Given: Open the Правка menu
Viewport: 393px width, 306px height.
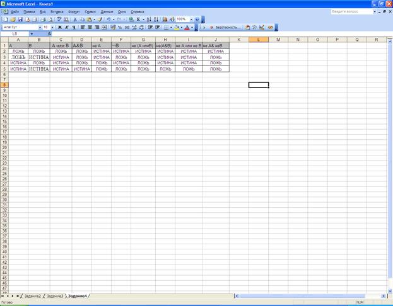Looking at the screenshot, I should click(x=29, y=12).
